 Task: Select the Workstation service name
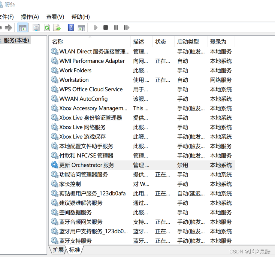coord(74,80)
